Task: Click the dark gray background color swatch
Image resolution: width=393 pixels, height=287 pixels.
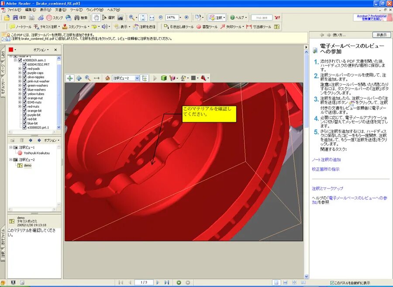Action: click(x=193, y=78)
